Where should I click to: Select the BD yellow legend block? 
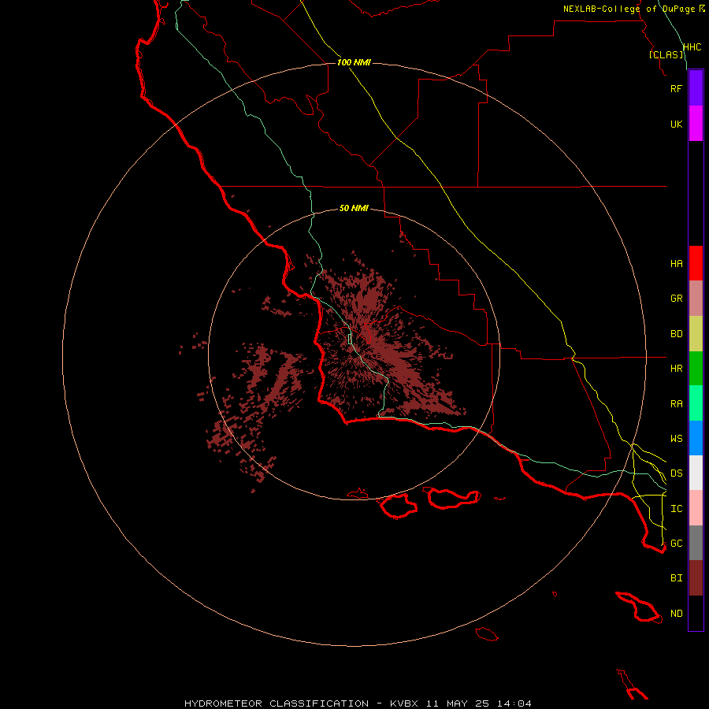696,334
